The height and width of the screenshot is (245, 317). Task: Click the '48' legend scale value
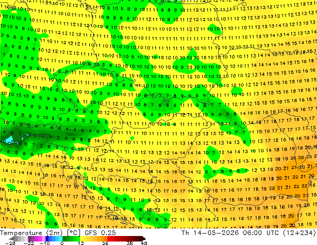(x=144, y=243)
